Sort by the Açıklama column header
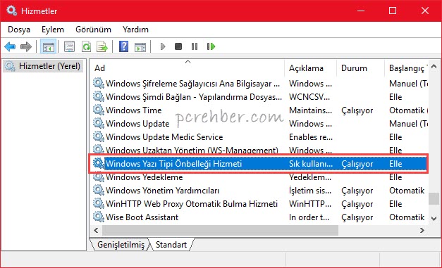This screenshot has width=442, height=268. [310, 68]
